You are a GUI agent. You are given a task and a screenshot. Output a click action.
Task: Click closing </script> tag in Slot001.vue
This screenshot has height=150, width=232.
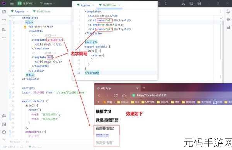click(92, 73)
